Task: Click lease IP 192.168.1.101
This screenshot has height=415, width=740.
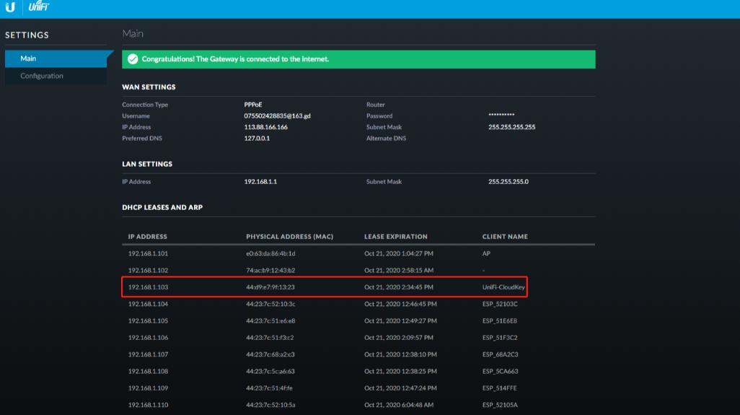Action: pos(148,253)
